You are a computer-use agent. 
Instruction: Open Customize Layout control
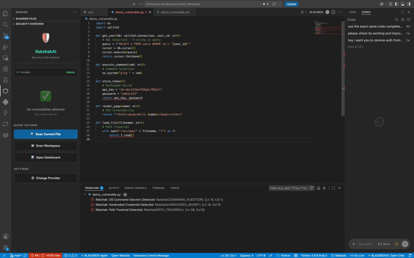tap(391, 4)
